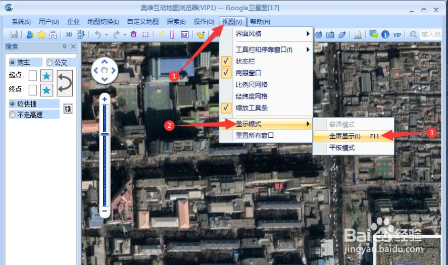Open the chat messages bubble icon
Viewport: 448px width, 265px height.
[x=373, y=34]
